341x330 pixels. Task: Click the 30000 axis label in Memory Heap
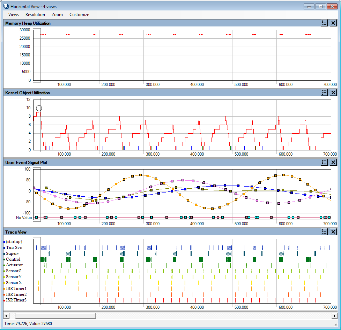pos(25,30)
